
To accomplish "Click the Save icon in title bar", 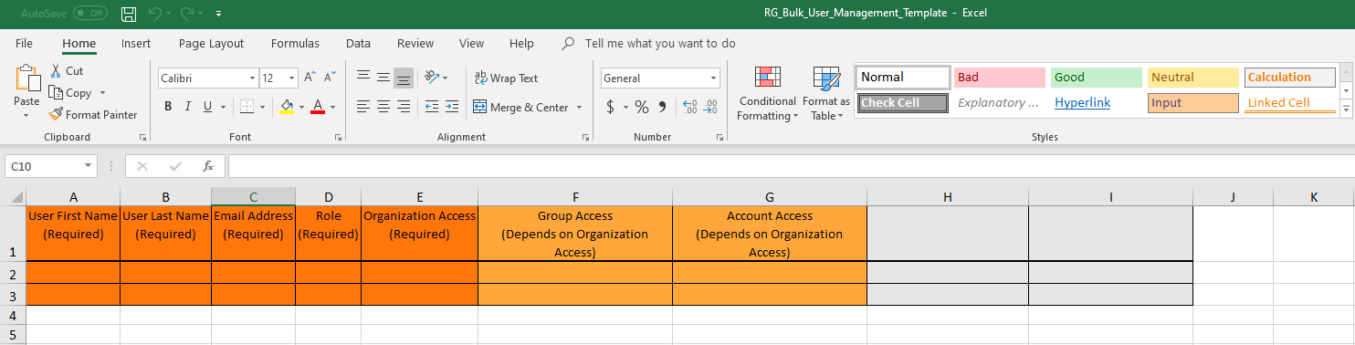I will 130,14.
